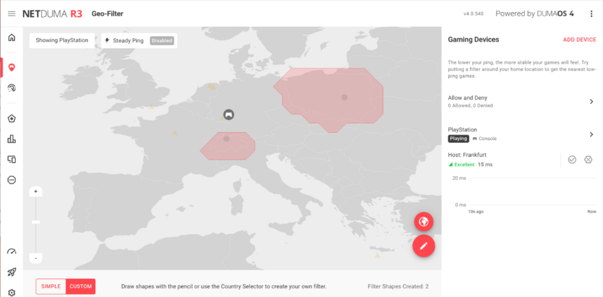The height and width of the screenshot is (297, 603).
Task: Click the yellow triangle marker in central France
Action: 175,133
